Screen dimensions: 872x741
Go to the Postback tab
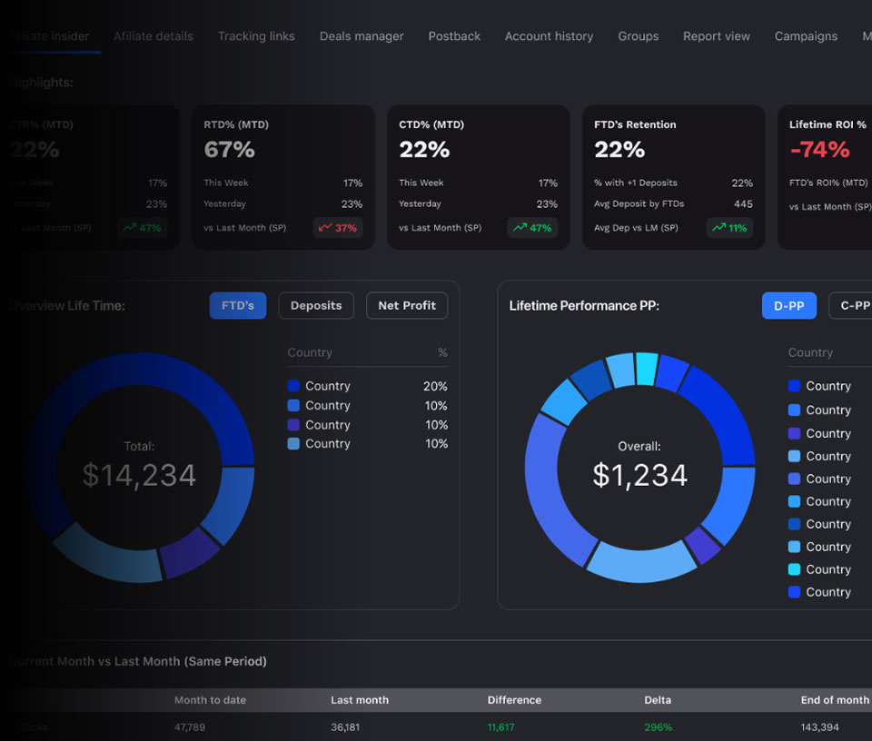click(x=454, y=36)
